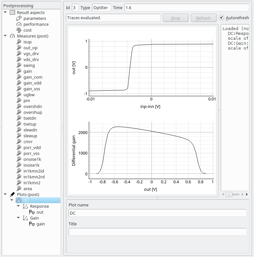Viewport: 254px width, 257px height.
Task: Click the measure icon next to ugbw
Action: coord(19,95)
